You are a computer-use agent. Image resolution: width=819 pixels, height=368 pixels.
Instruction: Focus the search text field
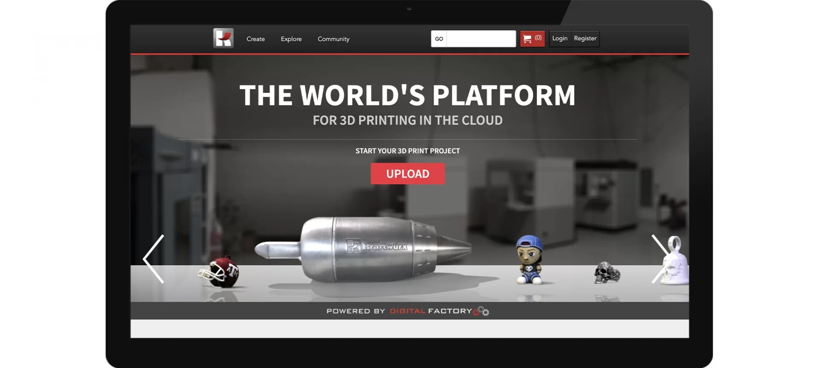click(x=481, y=39)
